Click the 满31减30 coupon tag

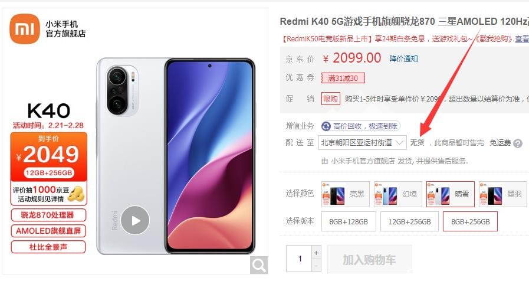pyautogui.click(x=343, y=79)
